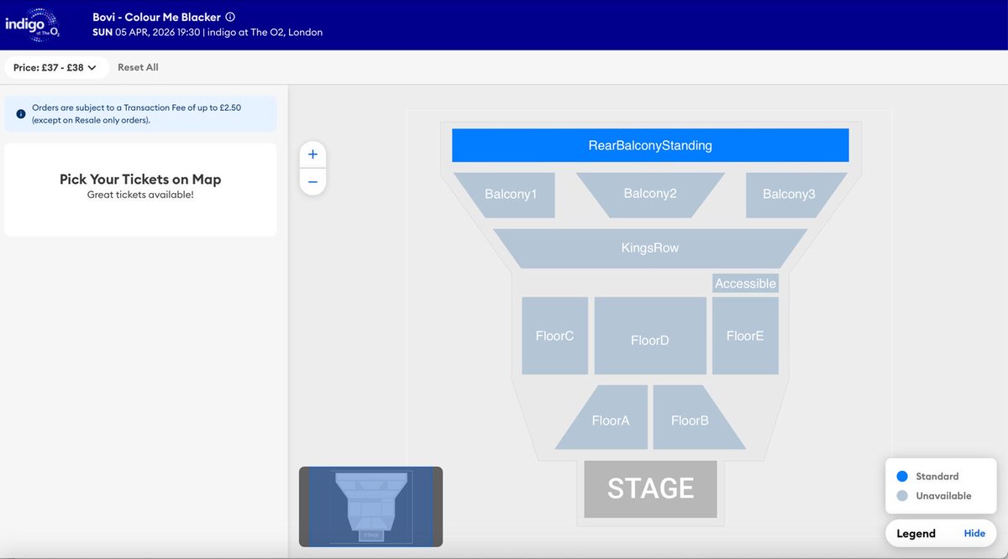Click the Standard blue legend swatch
This screenshot has width=1008, height=559.
(x=902, y=476)
